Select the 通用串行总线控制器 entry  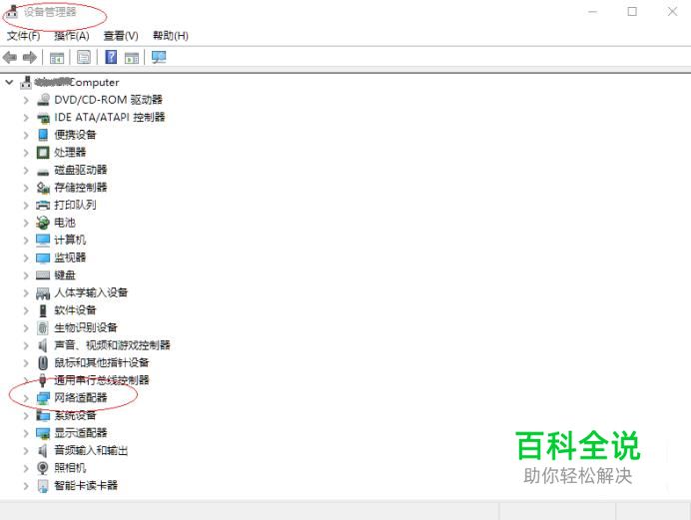tap(102, 380)
